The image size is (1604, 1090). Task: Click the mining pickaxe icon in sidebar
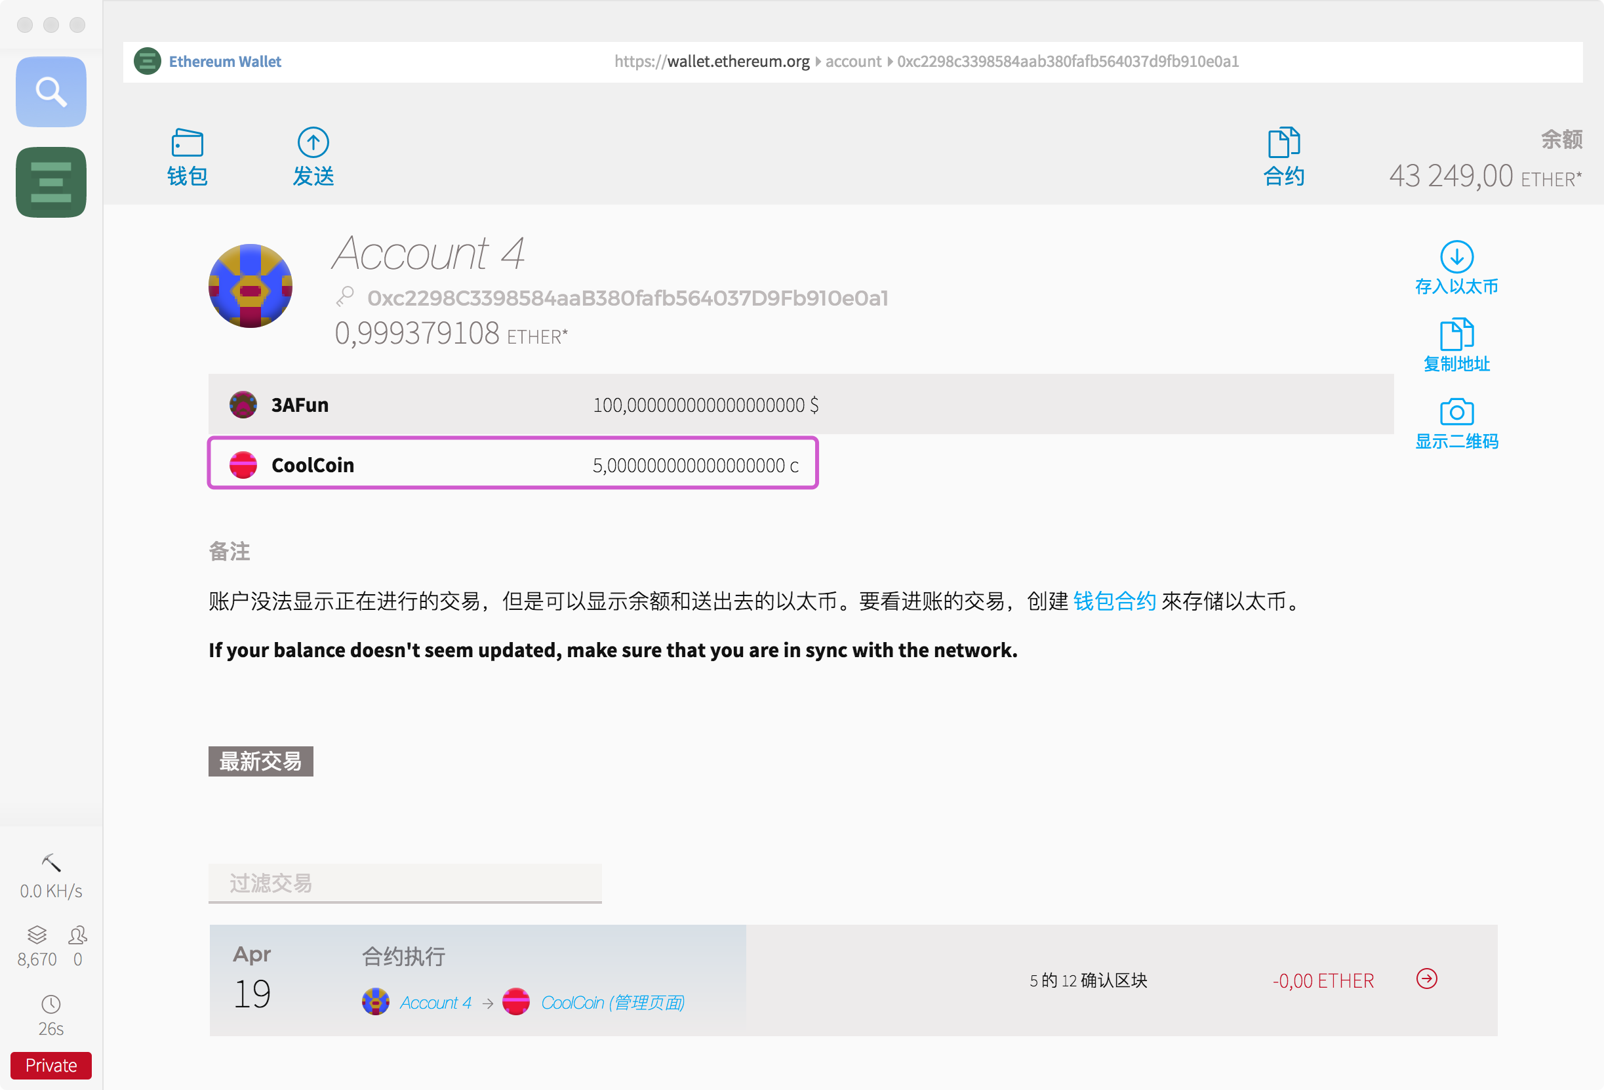(x=51, y=863)
